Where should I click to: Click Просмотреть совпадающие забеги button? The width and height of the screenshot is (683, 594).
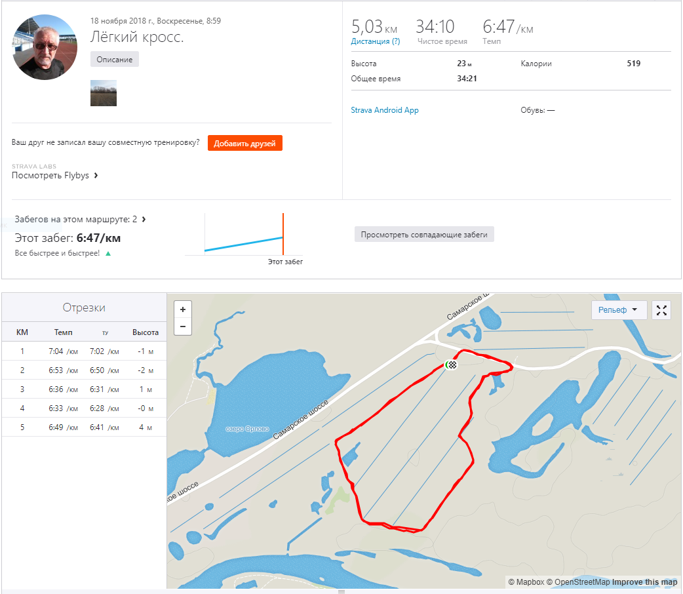coord(424,234)
